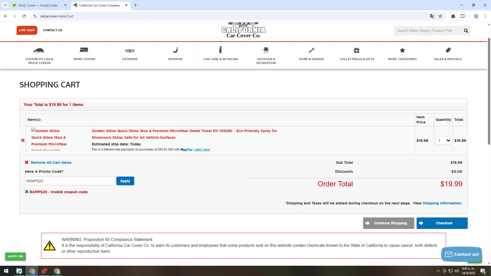Open Windows notification center
The height and width of the screenshot is (276, 491).
483,271
